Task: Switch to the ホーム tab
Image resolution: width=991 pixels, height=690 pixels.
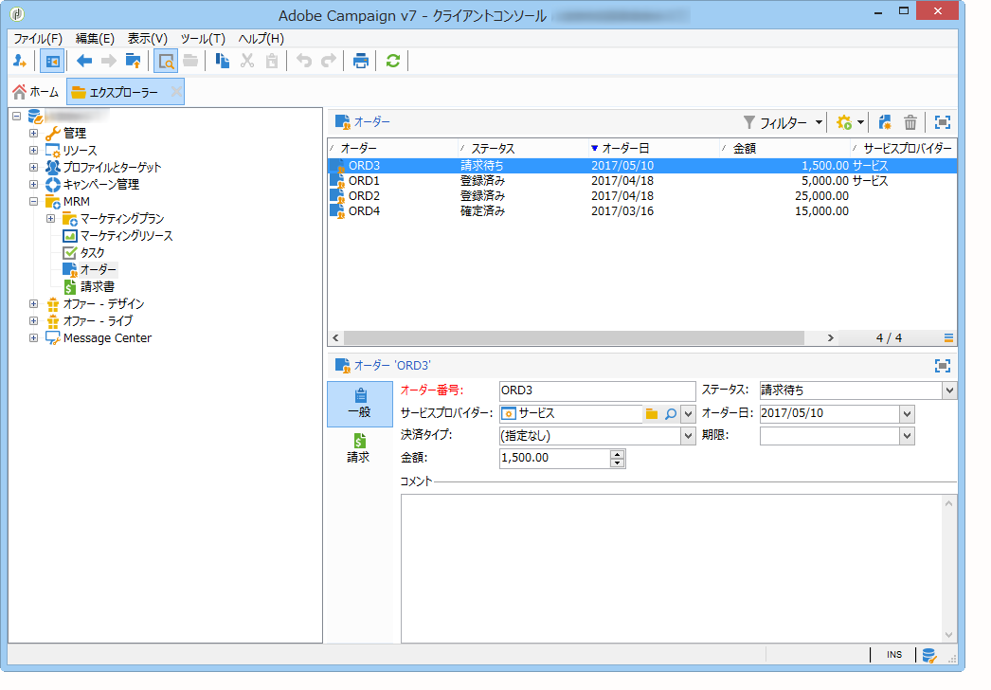Action: point(36,92)
